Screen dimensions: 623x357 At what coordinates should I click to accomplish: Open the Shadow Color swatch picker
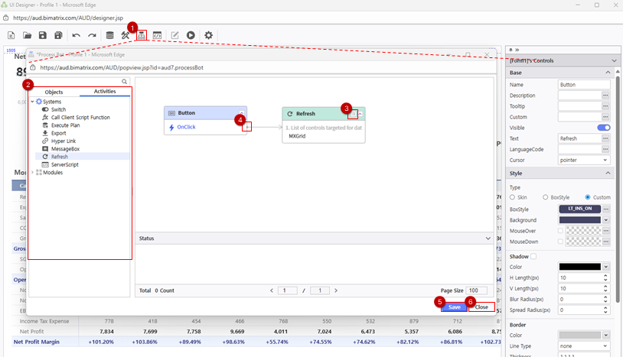579,267
